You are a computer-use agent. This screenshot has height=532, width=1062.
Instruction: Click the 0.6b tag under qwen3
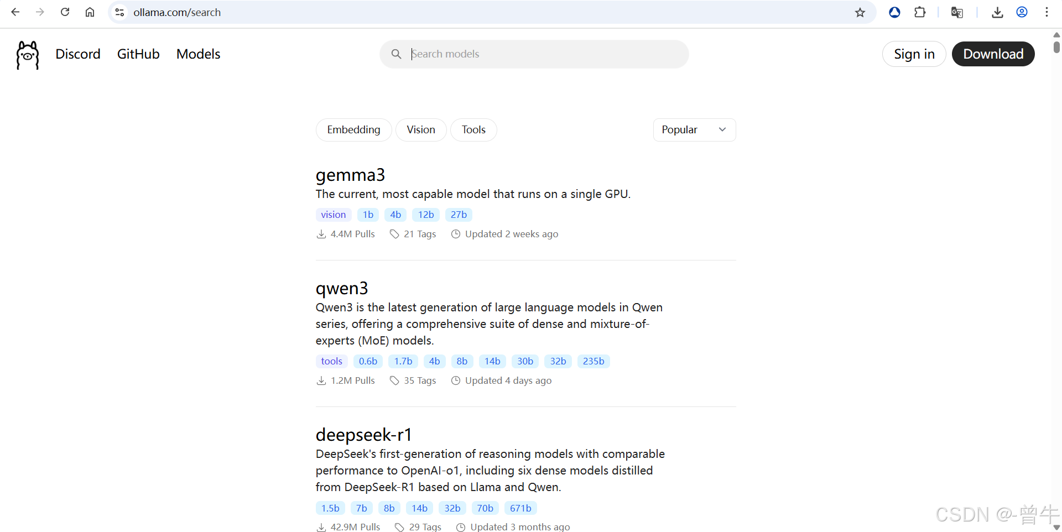(368, 361)
